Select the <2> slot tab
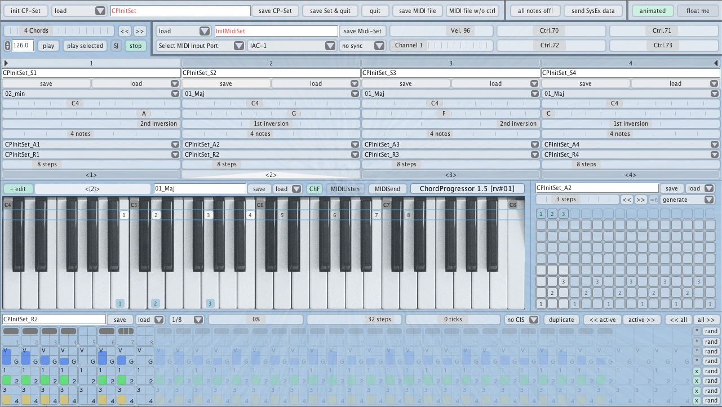The height and width of the screenshot is (407, 722). pyautogui.click(x=271, y=175)
